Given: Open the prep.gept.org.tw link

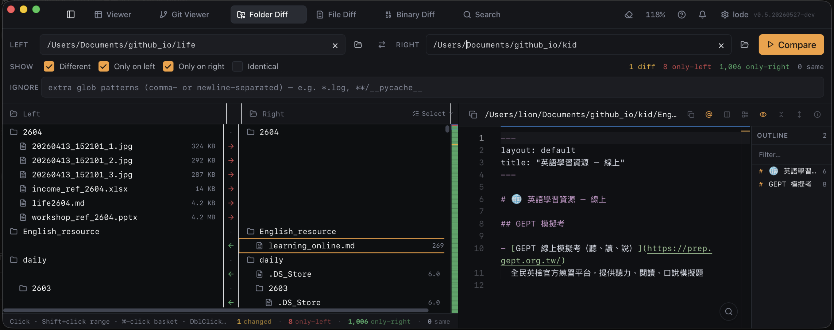Looking at the screenshot, I should 606,254.
